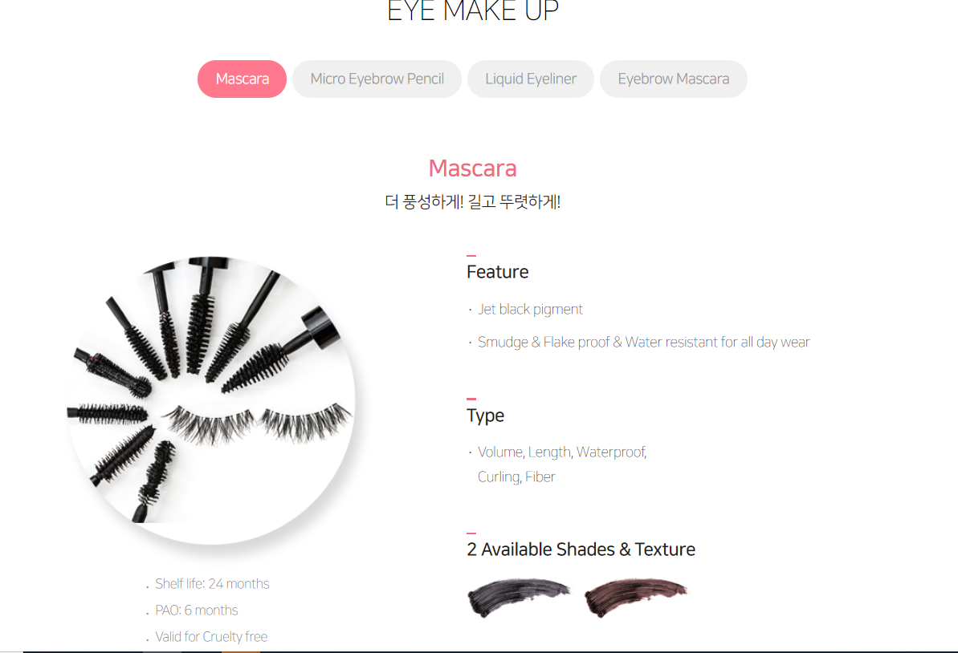Image resolution: width=958 pixels, height=653 pixels.
Task: Click the Feature section heading
Action: point(497,272)
